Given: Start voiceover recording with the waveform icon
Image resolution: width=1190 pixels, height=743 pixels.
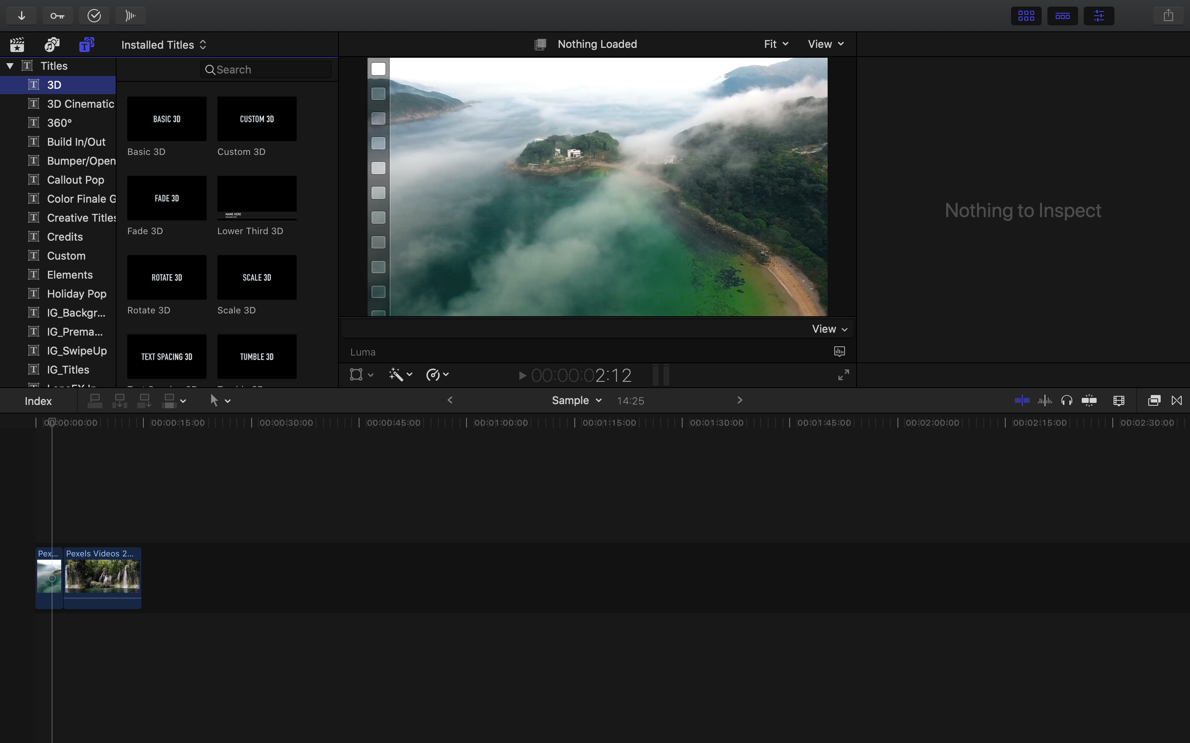Looking at the screenshot, I should click(130, 15).
